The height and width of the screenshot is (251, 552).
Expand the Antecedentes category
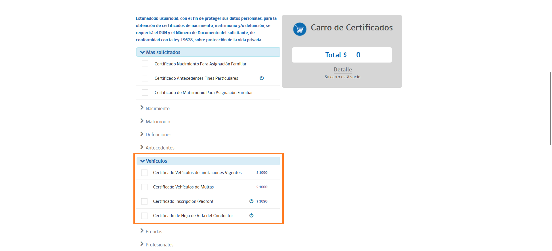pos(160,148)
